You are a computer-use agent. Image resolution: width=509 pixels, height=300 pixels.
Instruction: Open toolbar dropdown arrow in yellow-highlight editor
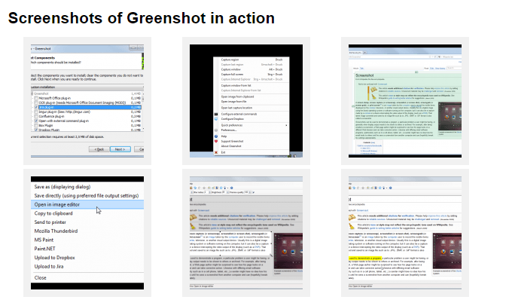386,188
